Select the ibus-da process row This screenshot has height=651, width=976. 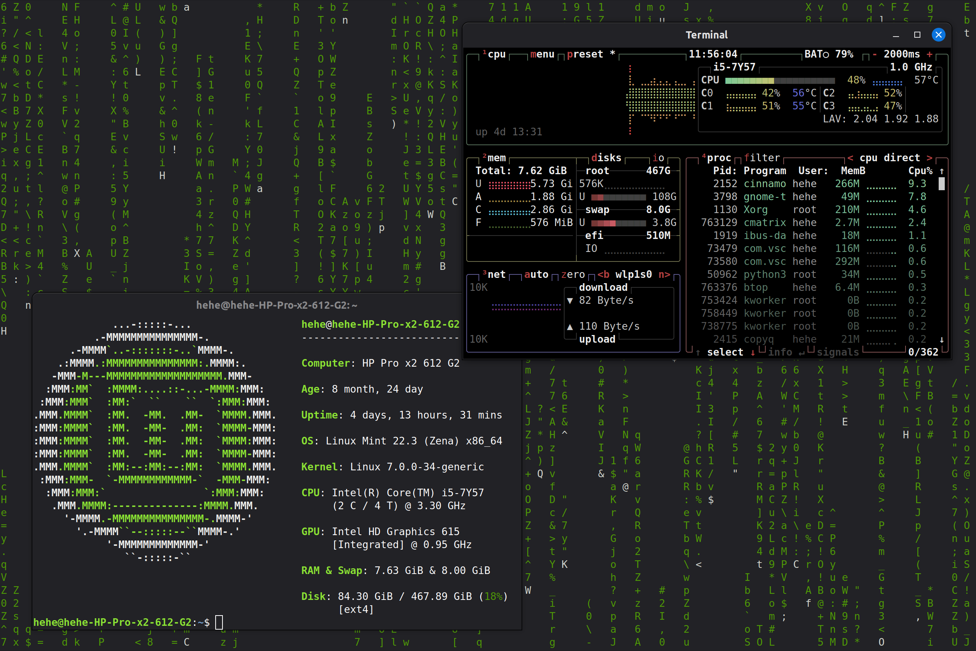817,236
